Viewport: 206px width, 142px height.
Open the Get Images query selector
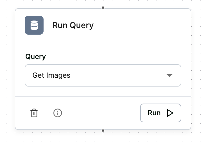103,75
